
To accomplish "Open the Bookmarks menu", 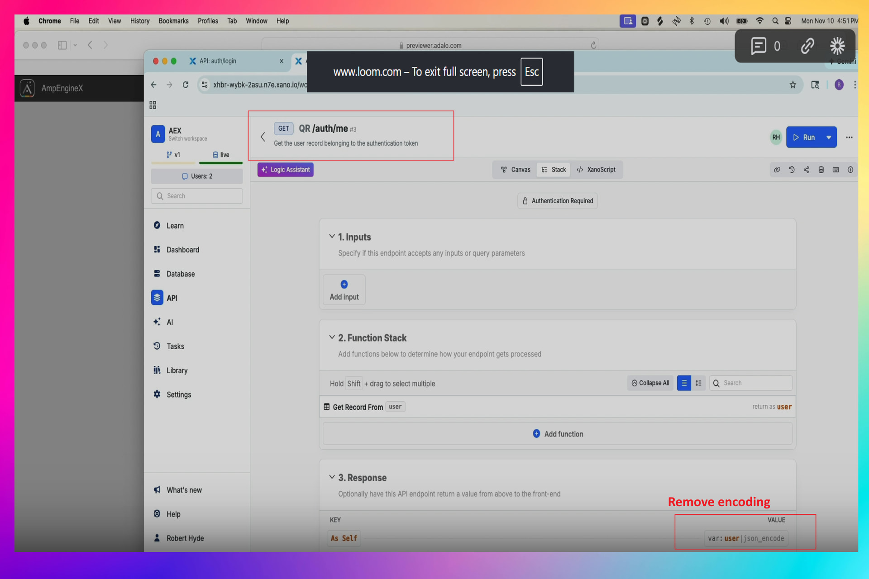I will (173, 21).
